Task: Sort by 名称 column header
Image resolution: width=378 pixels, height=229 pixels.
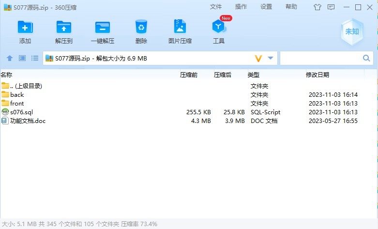Action: click(6, 75)
